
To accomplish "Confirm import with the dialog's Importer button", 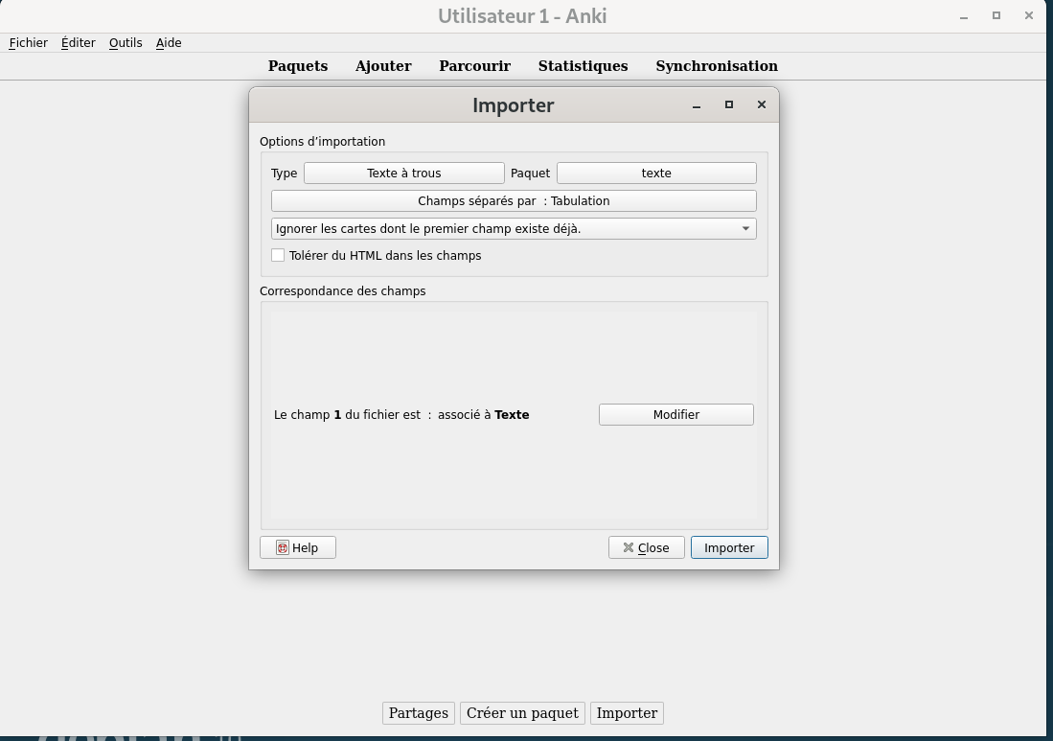I will coord(729,547).
